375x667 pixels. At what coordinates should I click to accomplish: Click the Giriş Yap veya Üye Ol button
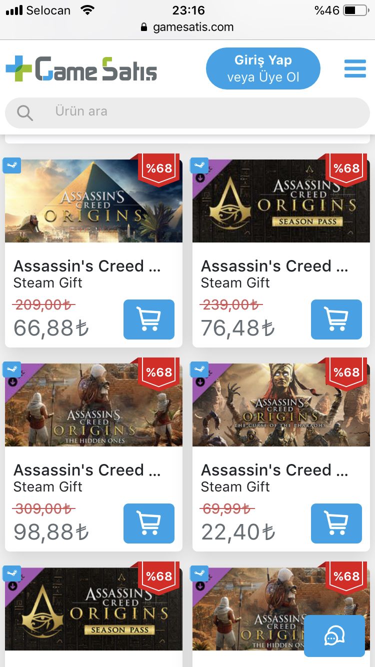point(263,68)
